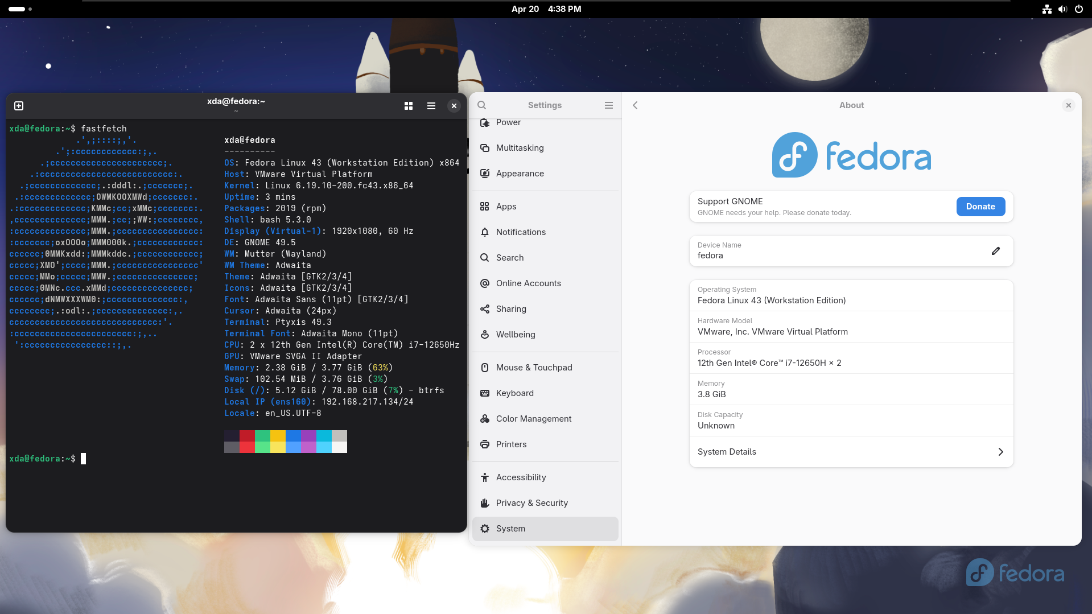Click the Printers icon in sidebar
1092x614 pixels.
pyautogui.click(x=485, y=444)
